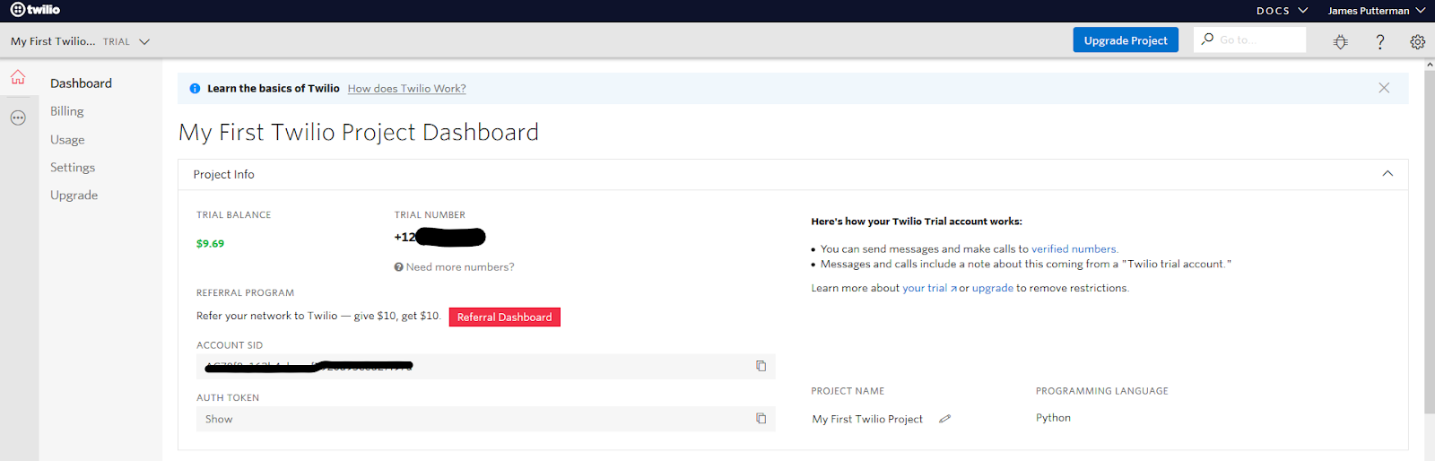Image resolution: width=1435 pixels, height=461 pixels.
Task: Open the all products ellipsis icon
Action: click(18, 117)
